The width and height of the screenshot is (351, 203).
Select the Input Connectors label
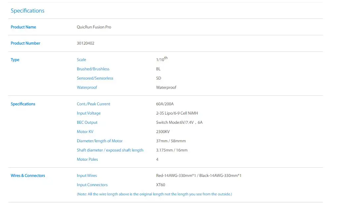point(92,185)
